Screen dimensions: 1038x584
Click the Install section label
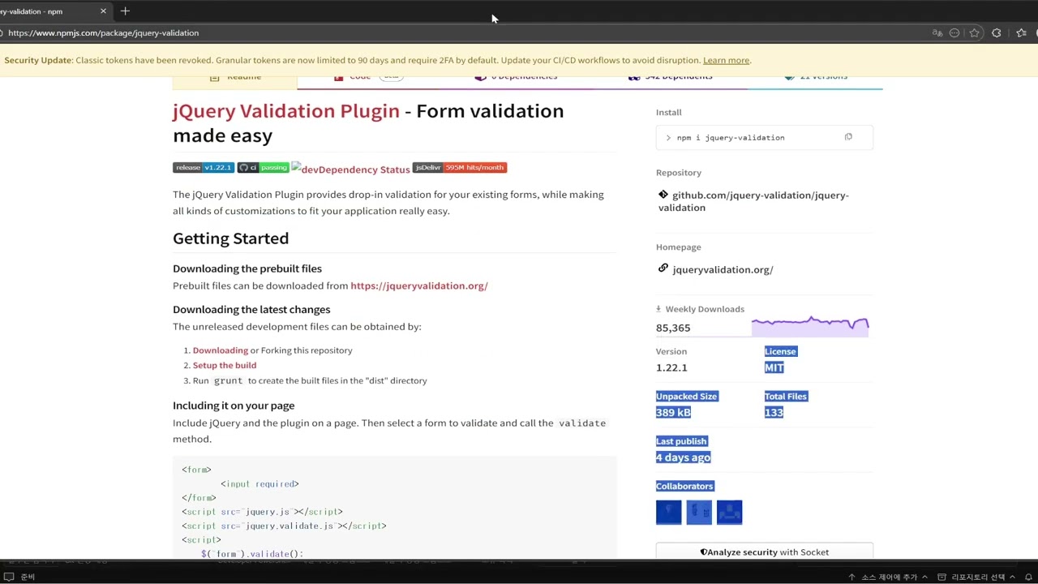pyautogui.click(x=669, y=112)
